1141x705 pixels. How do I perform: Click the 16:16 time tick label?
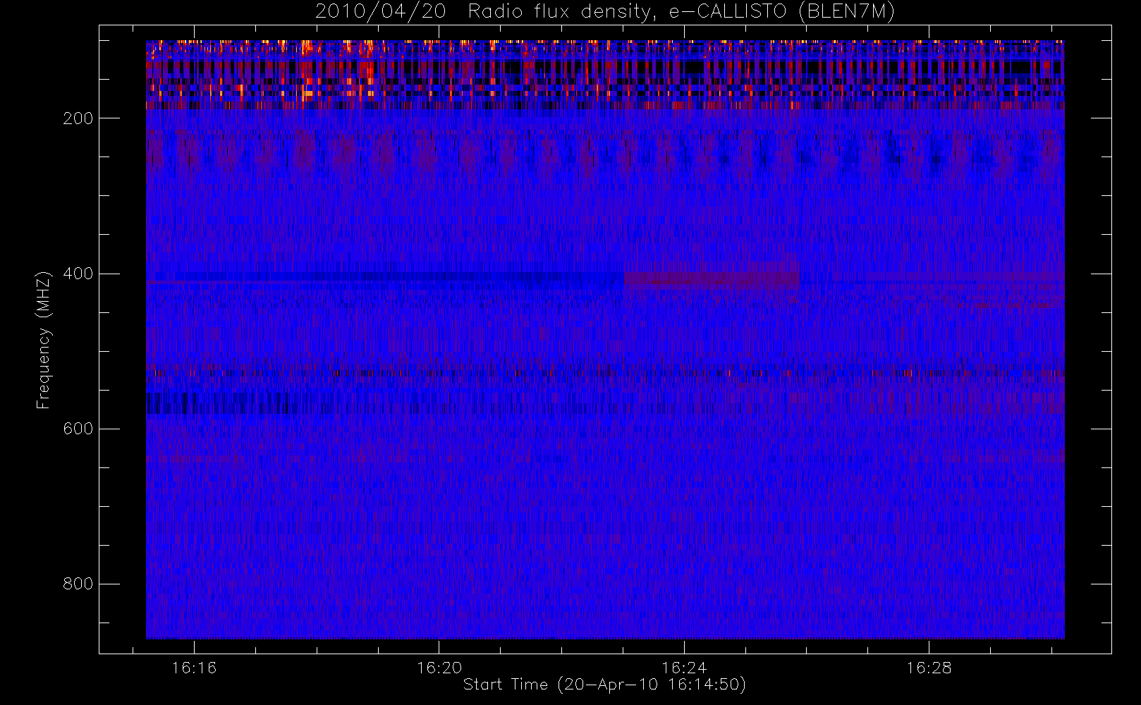click(x=194, y=668)
